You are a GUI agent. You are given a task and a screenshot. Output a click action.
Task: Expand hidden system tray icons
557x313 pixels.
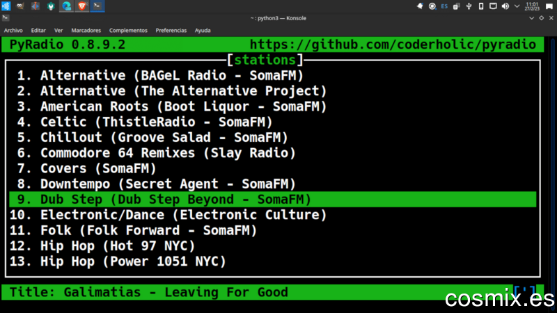(x=517, y=6)
